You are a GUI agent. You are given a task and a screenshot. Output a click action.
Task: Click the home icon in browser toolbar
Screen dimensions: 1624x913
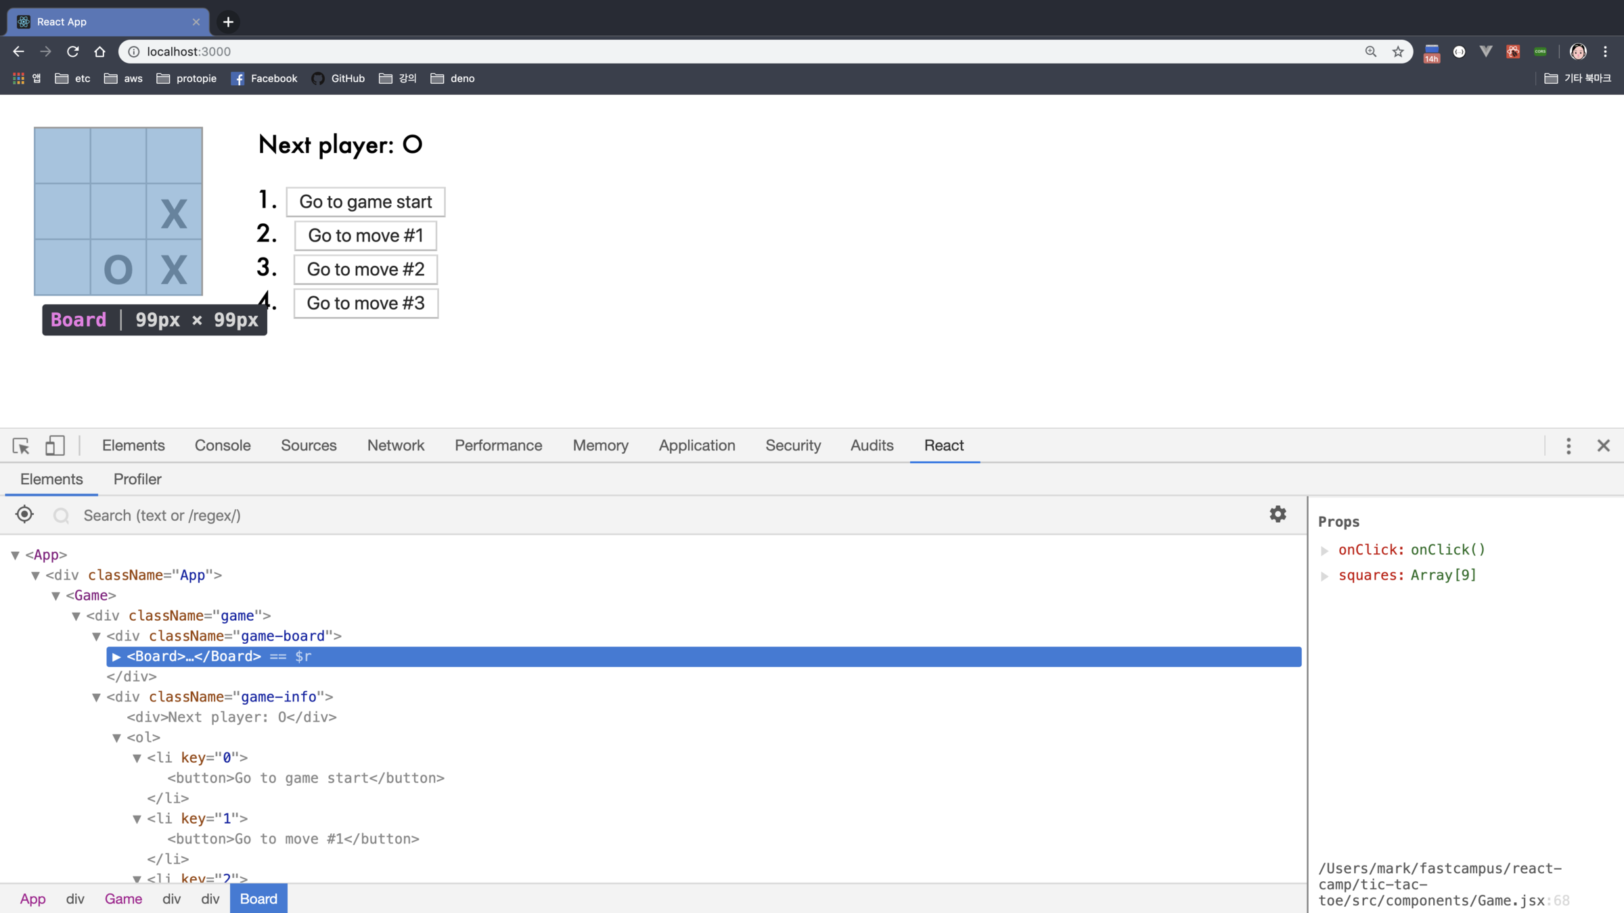(100, 51)
